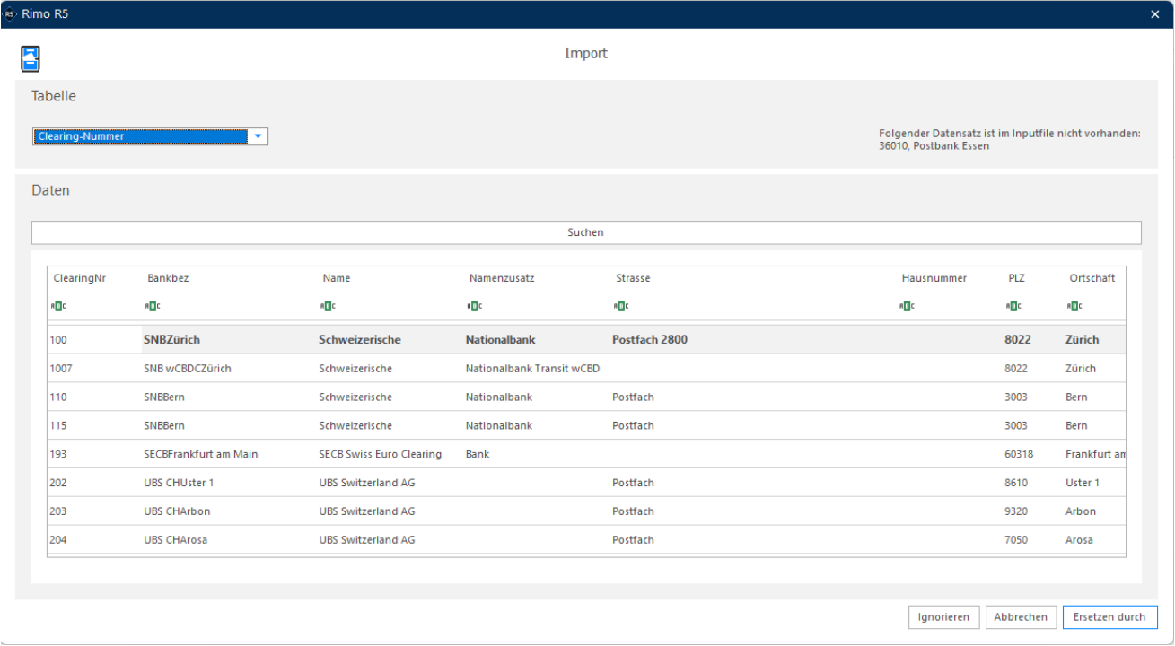The image size is (1175, 646).
Task: Click PLZ value 8610
Action: [x=1016, y=483]
